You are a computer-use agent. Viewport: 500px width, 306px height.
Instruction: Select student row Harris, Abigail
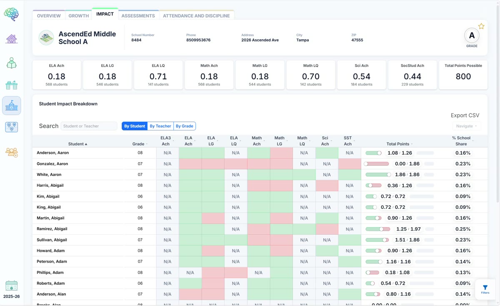click(260, 186)
